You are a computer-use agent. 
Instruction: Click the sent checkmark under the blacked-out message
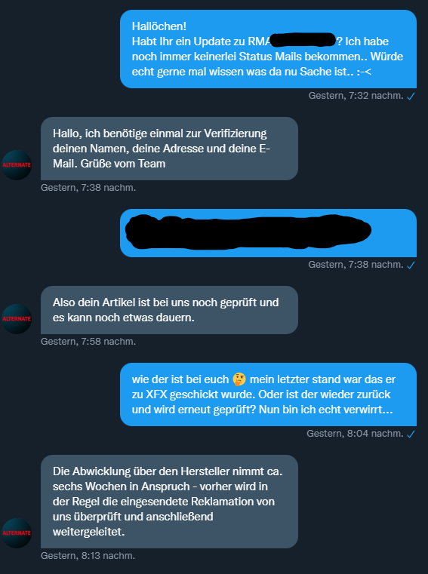pos(411,265)
